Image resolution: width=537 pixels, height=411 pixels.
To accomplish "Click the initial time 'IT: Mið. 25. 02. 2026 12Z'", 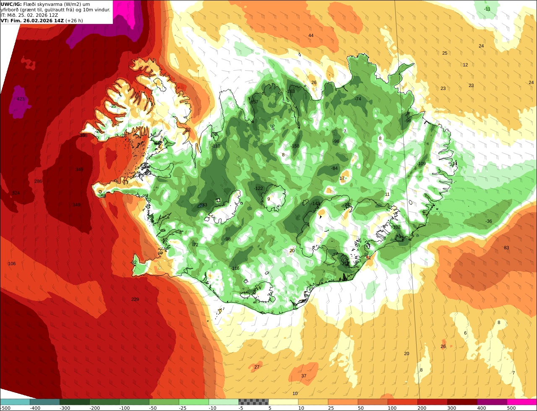I will point(29,15).
